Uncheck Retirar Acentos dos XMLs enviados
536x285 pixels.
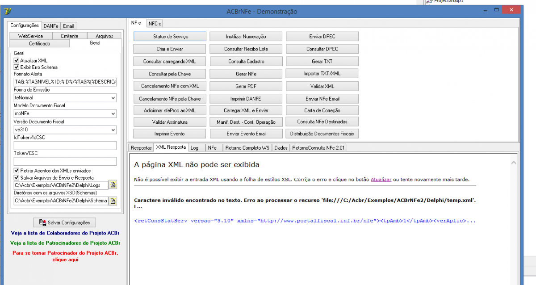click(x=17, y=171)
